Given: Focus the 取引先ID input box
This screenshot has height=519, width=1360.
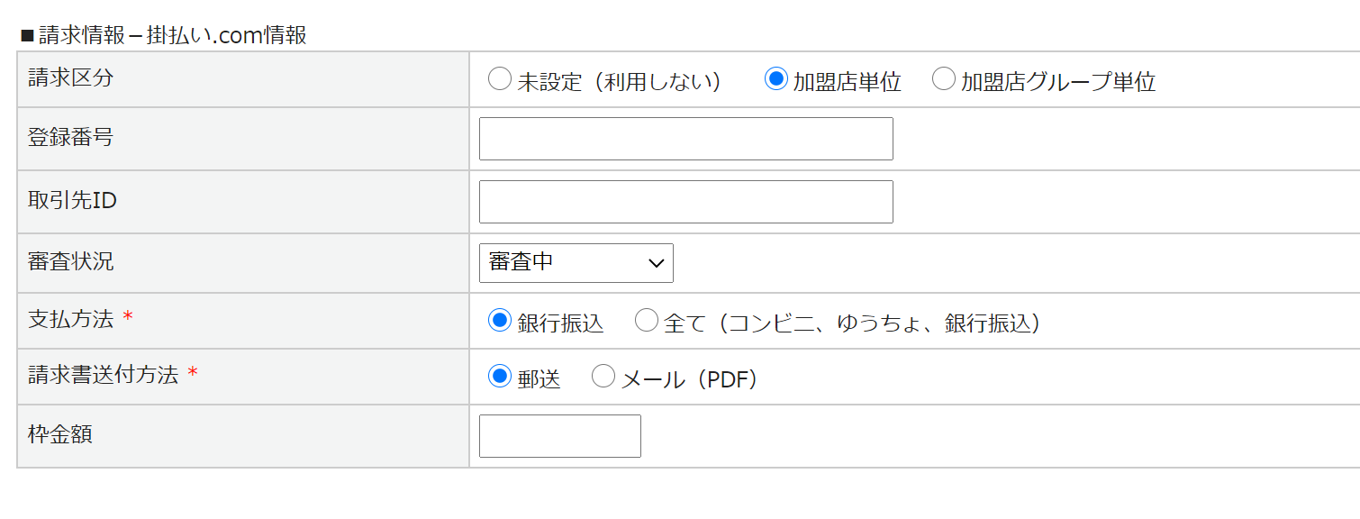Looking at the screenshot, I should coord(685,202).
